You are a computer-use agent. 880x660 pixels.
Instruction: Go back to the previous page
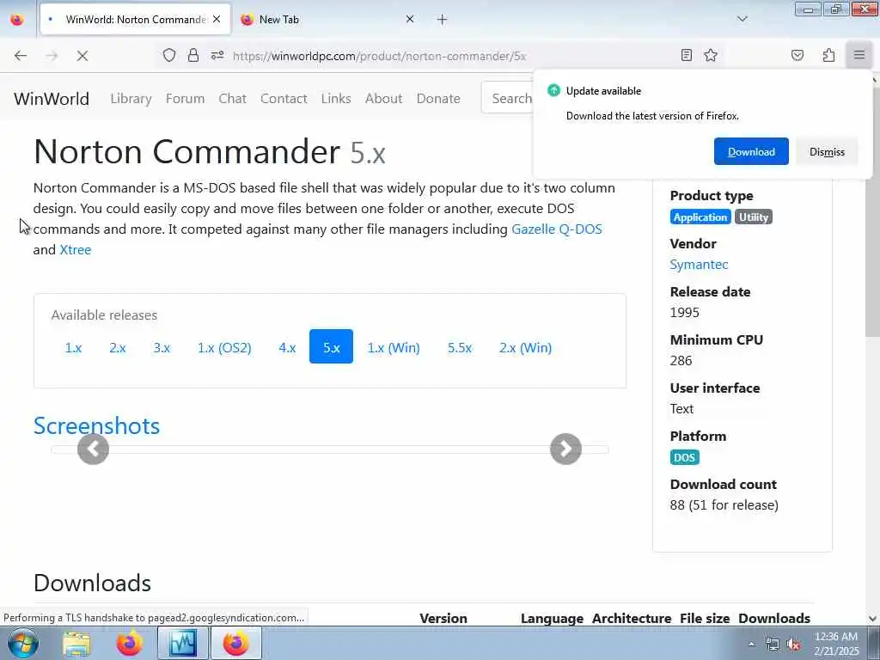21,56
